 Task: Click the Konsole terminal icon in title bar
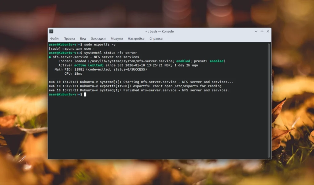pos(51,31)
